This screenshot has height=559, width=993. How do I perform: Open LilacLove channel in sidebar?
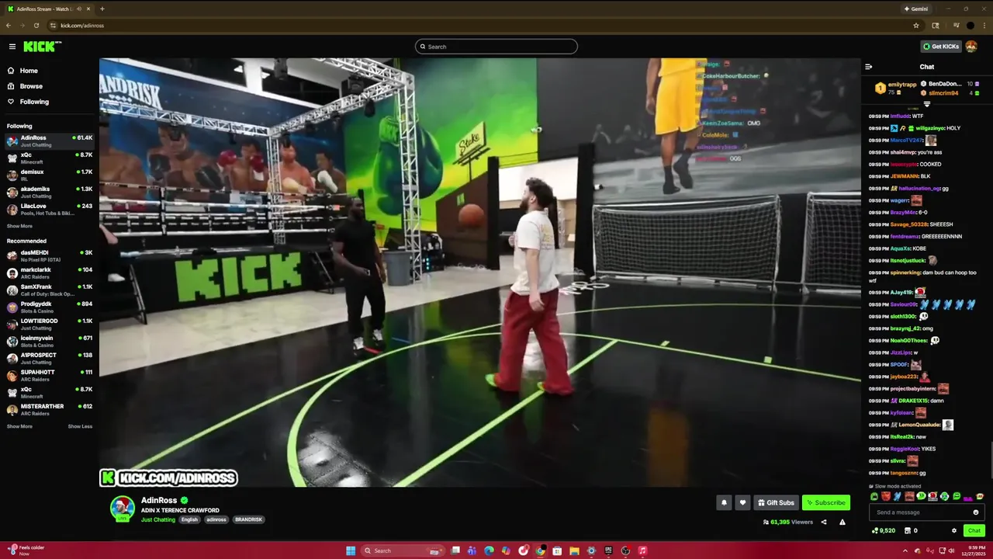click(49, 210)
